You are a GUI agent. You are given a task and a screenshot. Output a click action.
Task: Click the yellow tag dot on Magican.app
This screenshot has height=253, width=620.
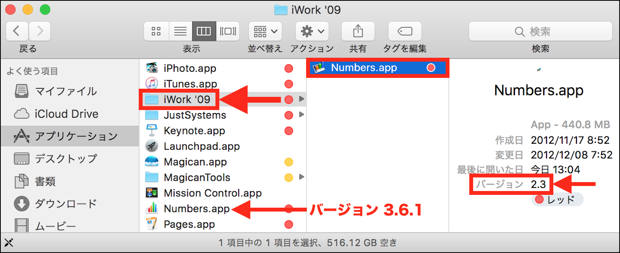pos(289,162)
